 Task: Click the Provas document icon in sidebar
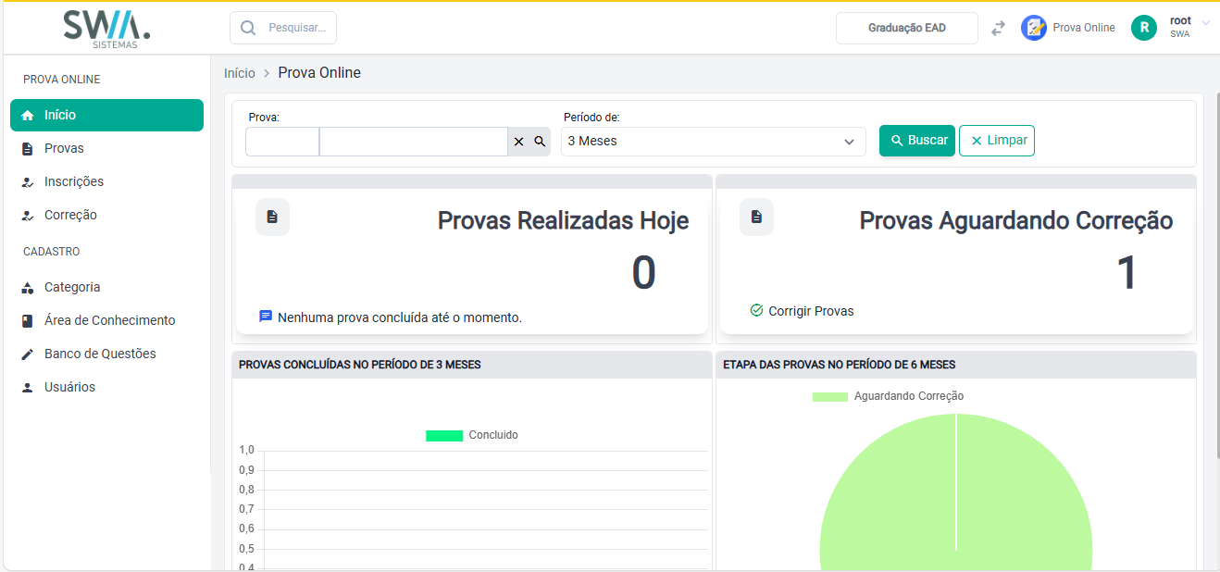coord(28,149)
